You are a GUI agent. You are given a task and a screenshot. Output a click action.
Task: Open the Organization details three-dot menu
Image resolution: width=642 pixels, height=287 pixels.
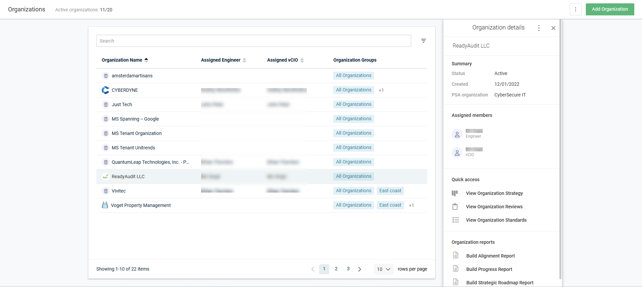539,28
